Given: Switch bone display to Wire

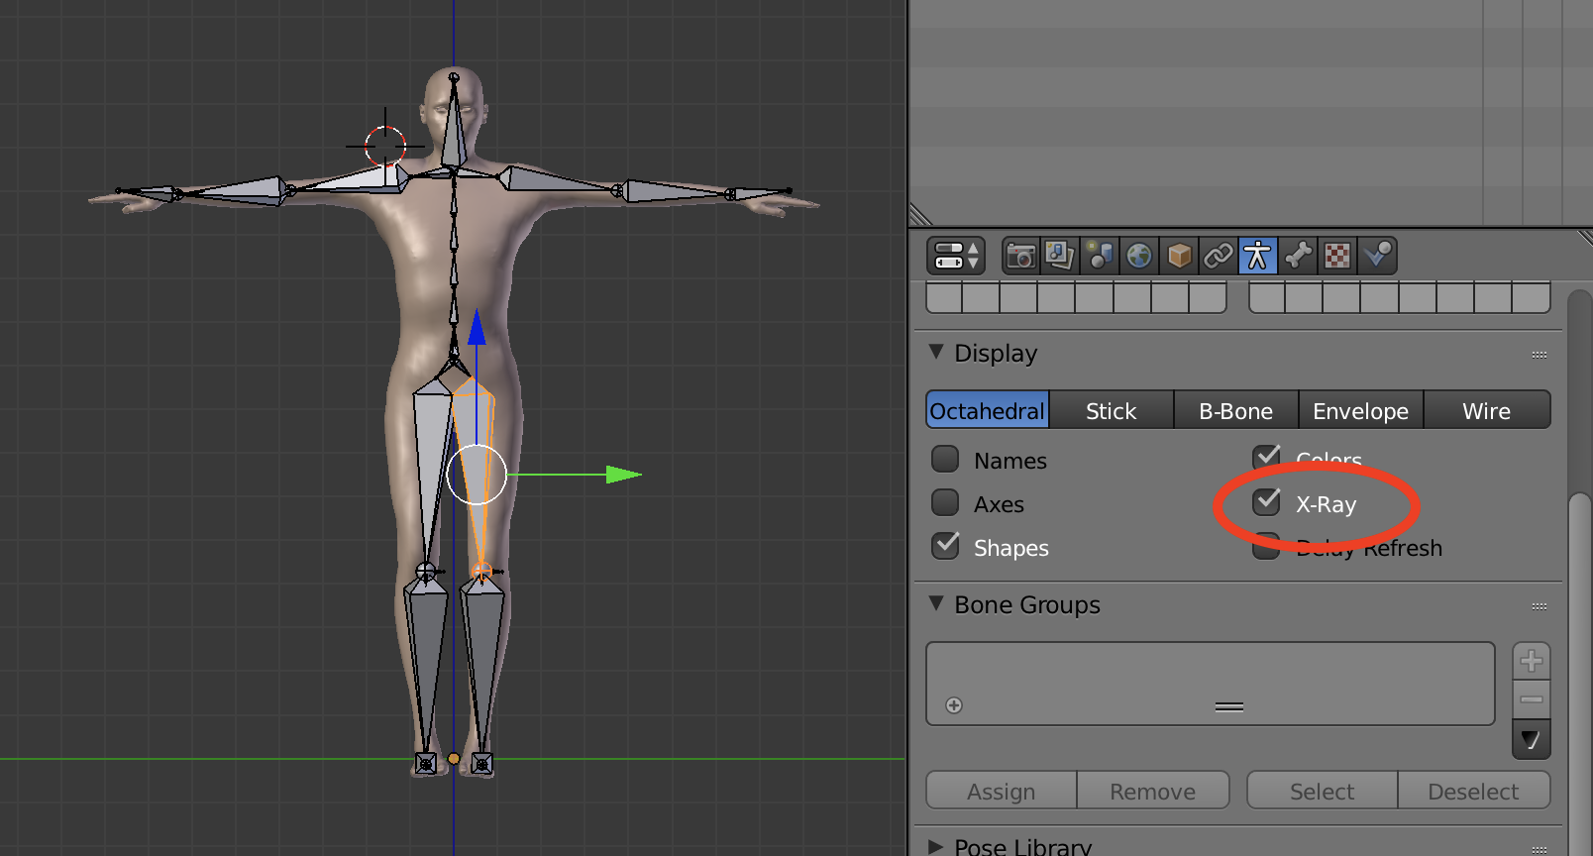Looking at the screenshot, I should 1487,410.
